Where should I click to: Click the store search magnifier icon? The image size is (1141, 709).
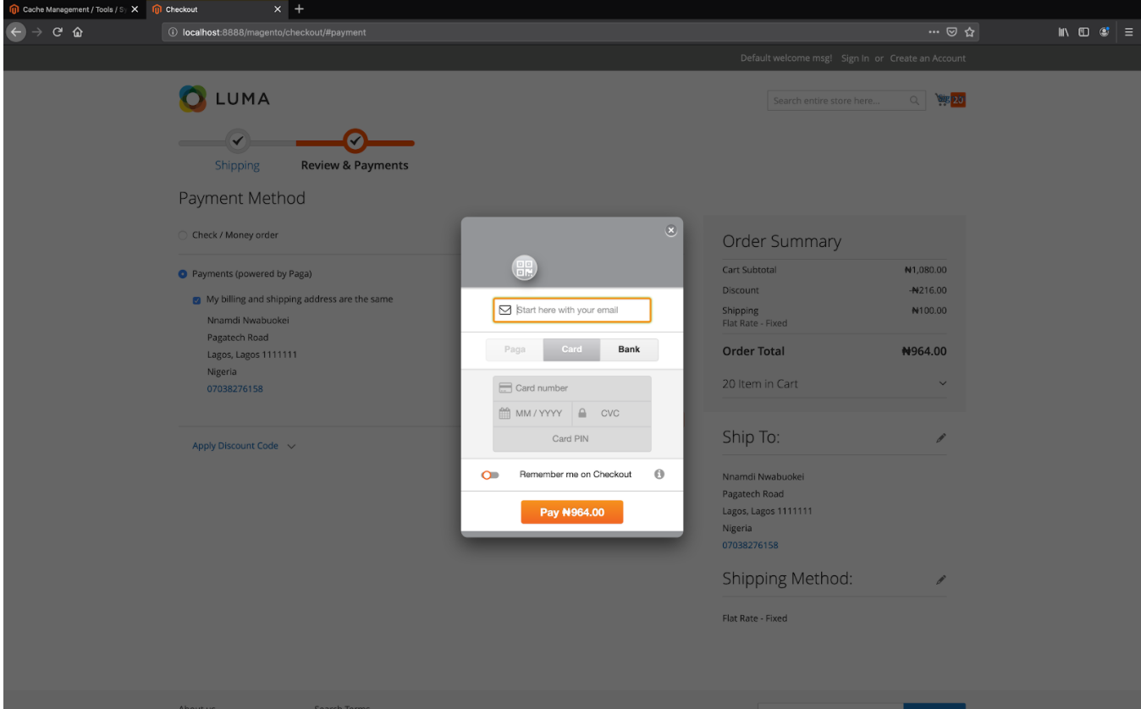coord(914,101)
